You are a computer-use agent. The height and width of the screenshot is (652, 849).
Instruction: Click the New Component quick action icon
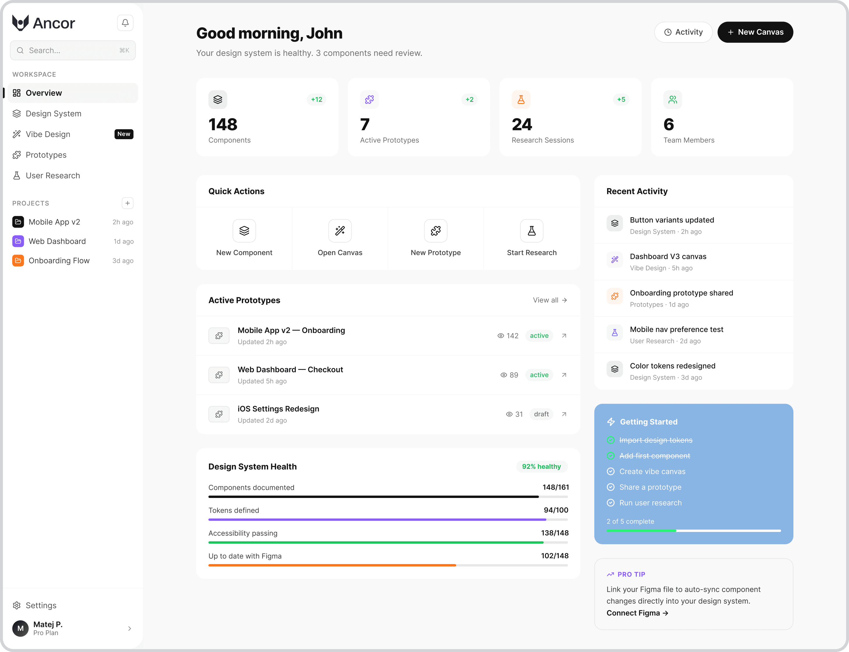244,231
